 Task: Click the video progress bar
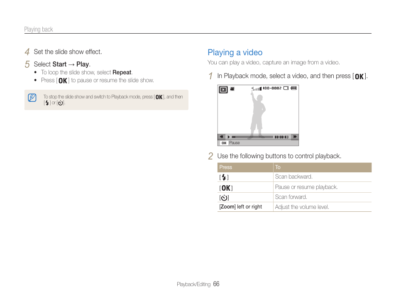252,137
